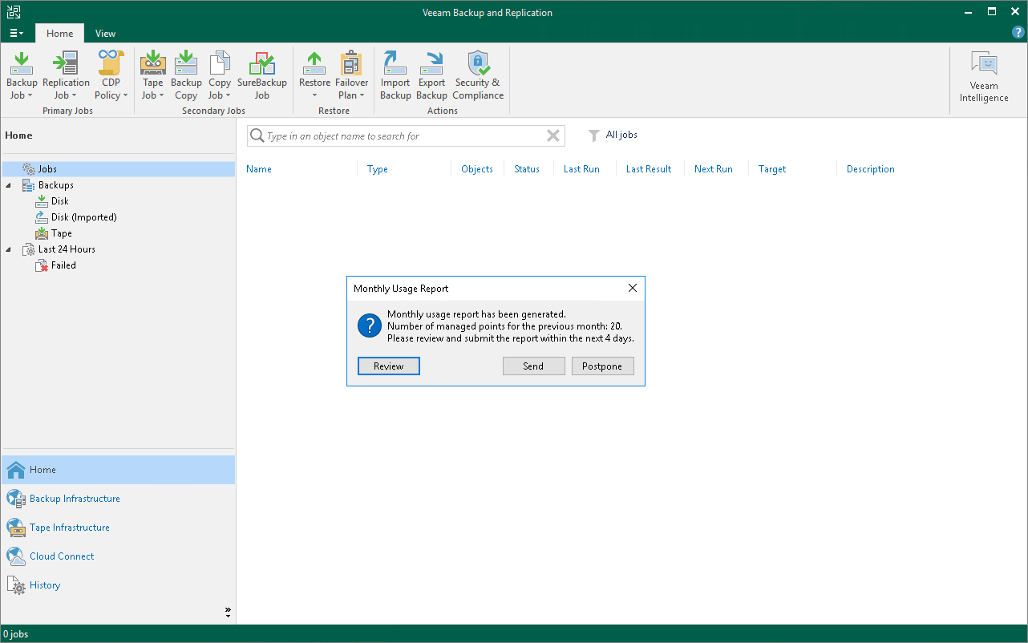This screenshot has width=1028, height=643.
Task: Open Veeam Intelligence panel
Action: [x=984, y=77]
